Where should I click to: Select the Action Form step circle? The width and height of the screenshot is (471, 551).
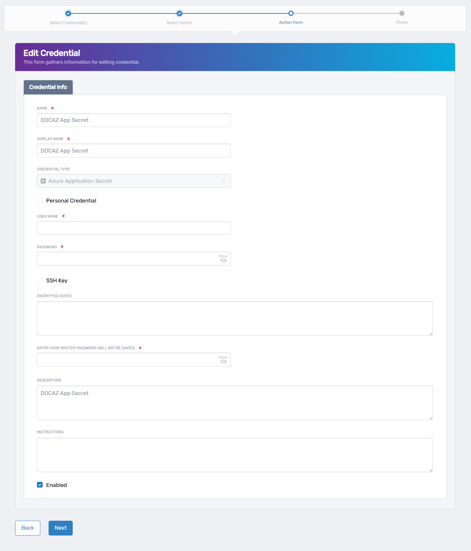(x=291, y=13)
